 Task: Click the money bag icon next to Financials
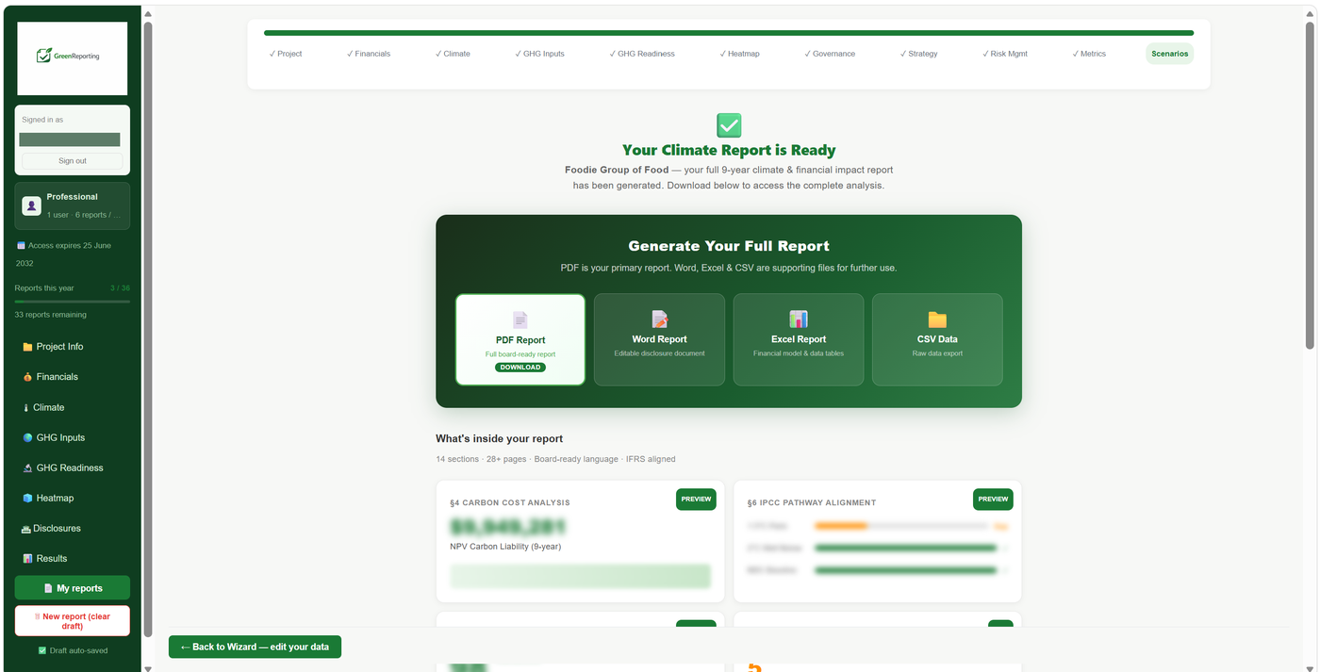pos(27,377)
